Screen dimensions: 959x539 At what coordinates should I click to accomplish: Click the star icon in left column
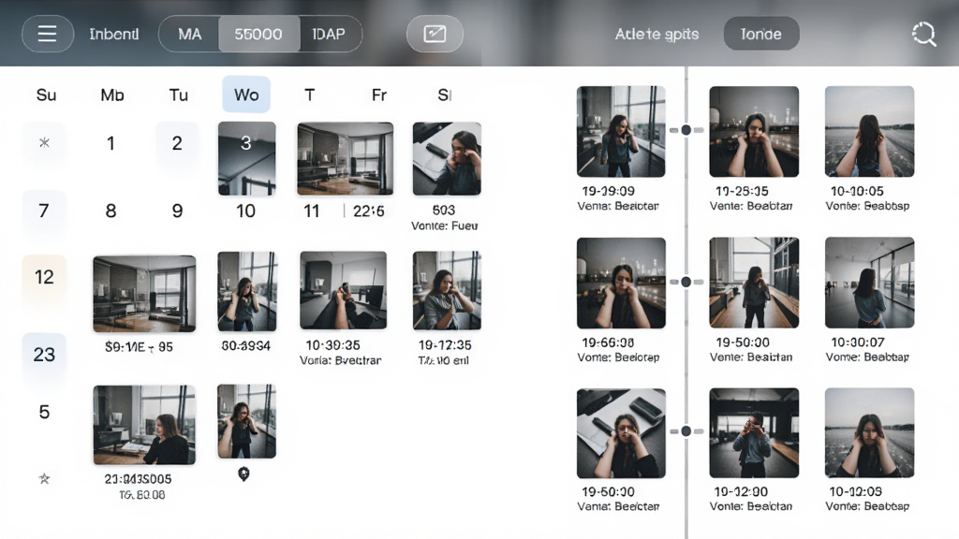[44, 478]
